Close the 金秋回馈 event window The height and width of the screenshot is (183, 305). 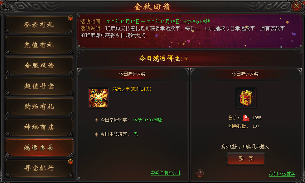pos(297,6)
